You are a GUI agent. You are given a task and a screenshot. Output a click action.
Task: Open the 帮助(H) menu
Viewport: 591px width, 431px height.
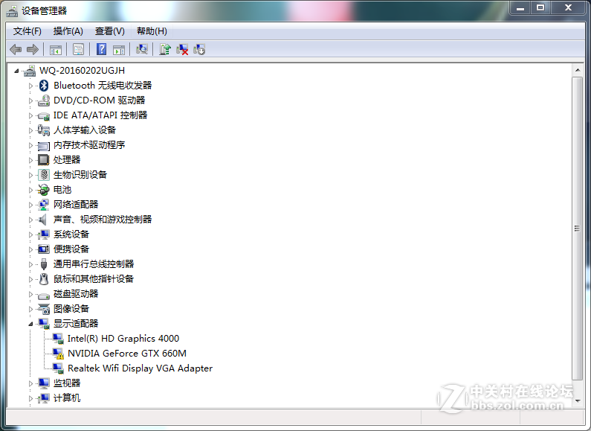(x=152, y=31)
